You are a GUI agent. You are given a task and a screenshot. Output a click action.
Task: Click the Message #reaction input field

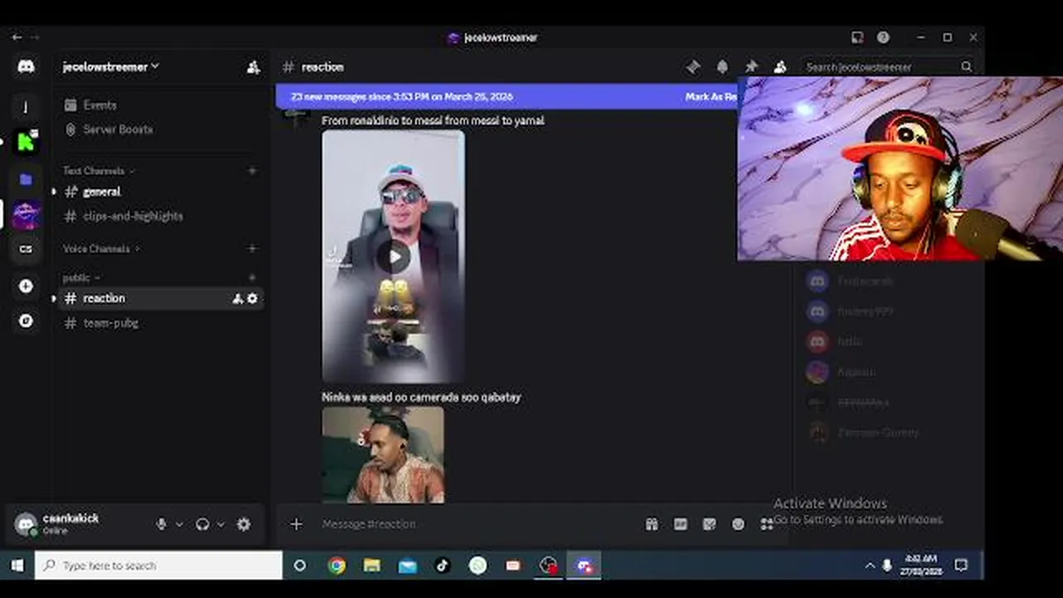click(478, 524)
